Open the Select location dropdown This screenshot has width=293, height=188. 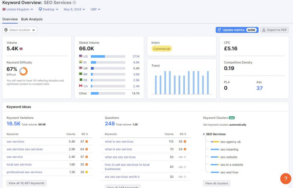pos(20,30)
